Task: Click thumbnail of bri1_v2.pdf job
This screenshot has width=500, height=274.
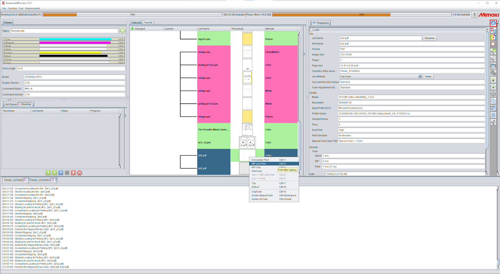Action: point(247,142)
